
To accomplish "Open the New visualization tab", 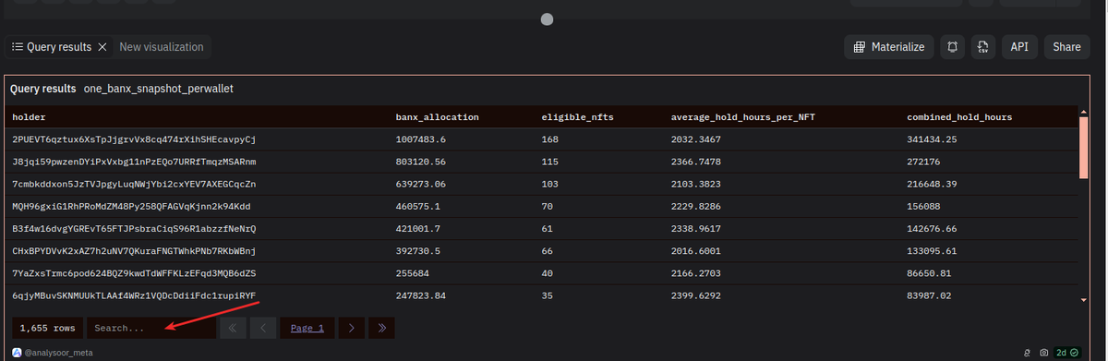I will tap(162, 46).
